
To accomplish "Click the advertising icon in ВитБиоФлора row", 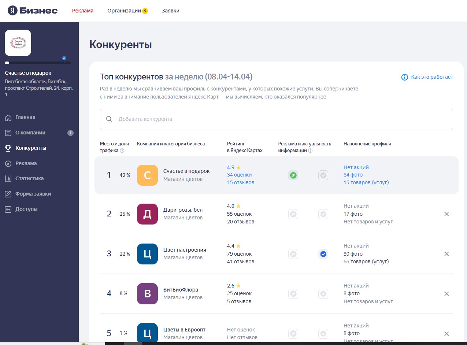I will (293, 294).
